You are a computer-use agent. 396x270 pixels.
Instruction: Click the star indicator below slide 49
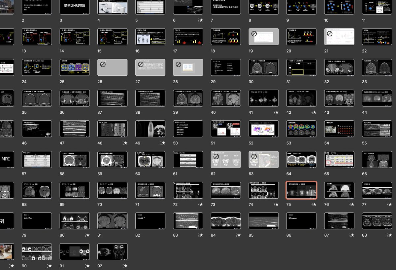[x=163, y=143]
